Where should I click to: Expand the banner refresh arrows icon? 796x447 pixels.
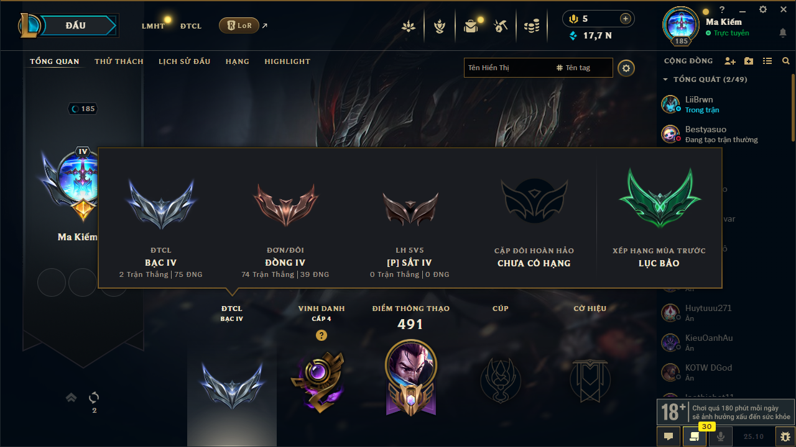point(94,397)
